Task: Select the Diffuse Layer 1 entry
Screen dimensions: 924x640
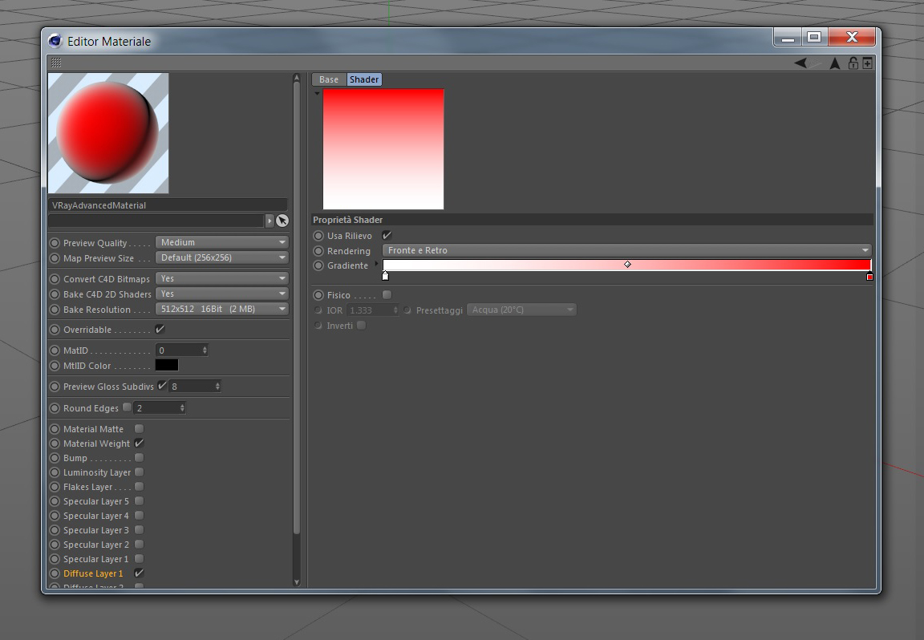Action: tap(93, 573)
